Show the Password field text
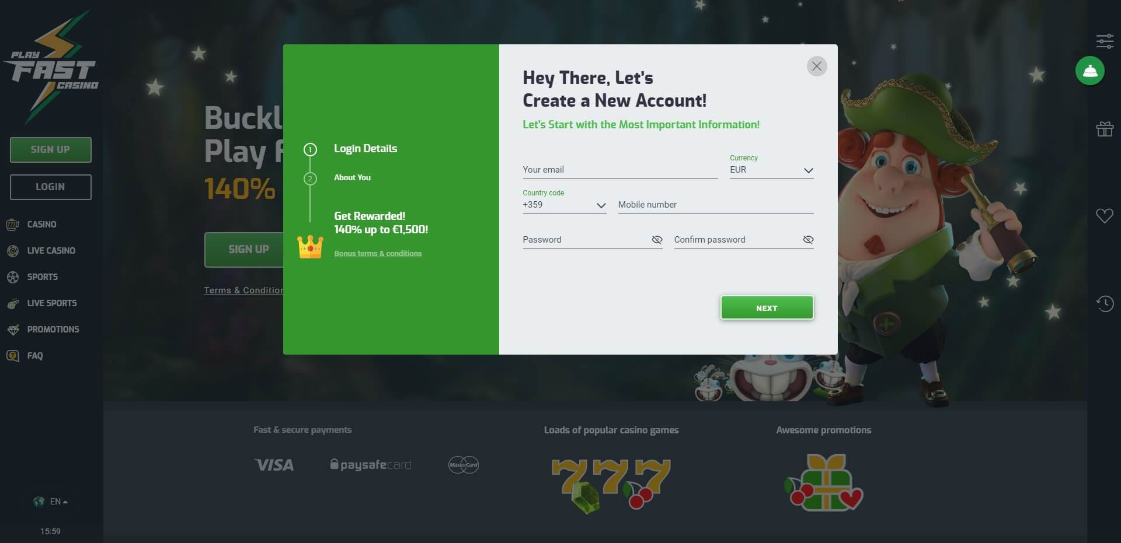The image size is (1121, 543). [657, 240]
